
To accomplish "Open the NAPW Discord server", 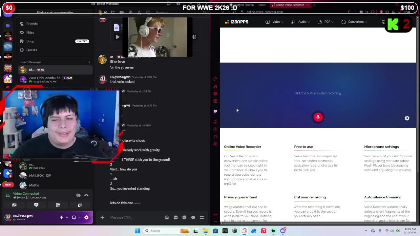I will click(8, 57).
